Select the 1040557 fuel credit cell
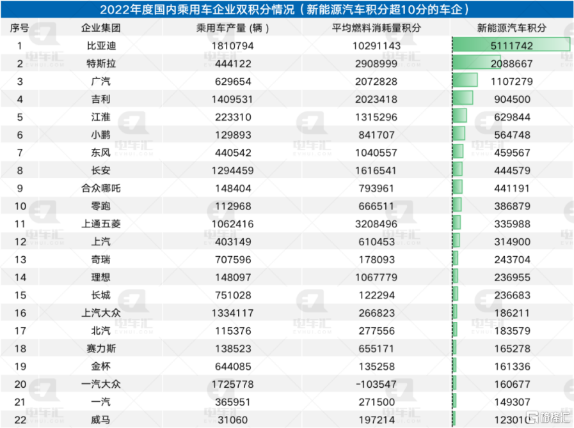The image size is (574, 428). tap(376, 153)
